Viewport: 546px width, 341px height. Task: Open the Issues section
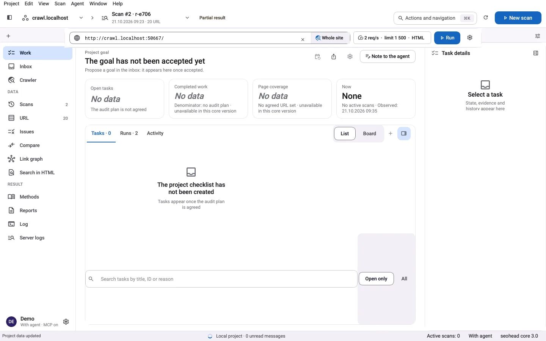[38, 131]
